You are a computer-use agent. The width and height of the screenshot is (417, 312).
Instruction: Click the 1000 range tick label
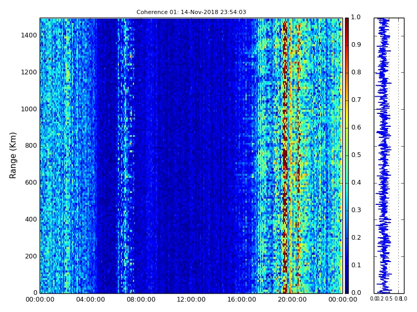[29, 109]
